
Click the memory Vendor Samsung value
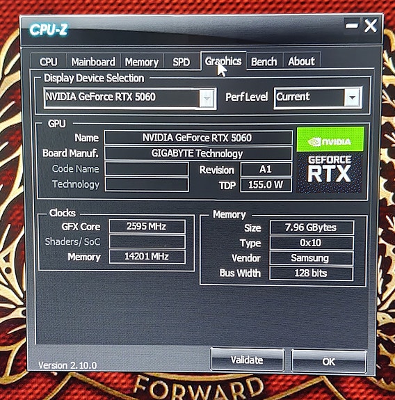(312, 258)
